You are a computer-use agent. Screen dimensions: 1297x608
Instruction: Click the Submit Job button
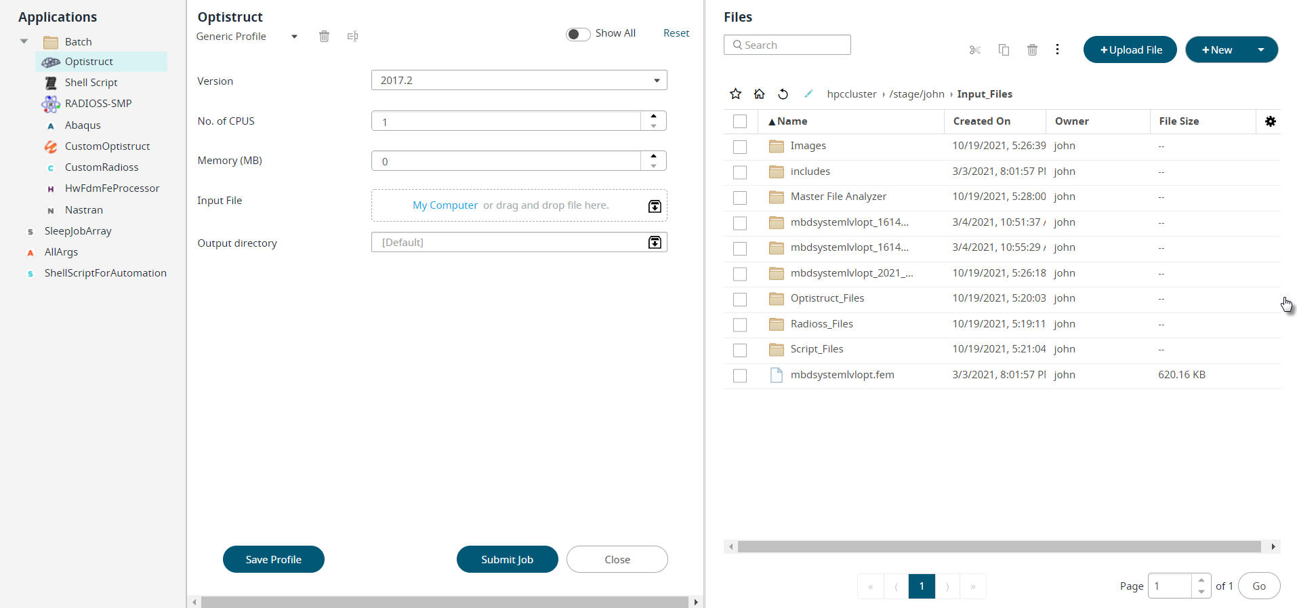[x=508, y=559]
